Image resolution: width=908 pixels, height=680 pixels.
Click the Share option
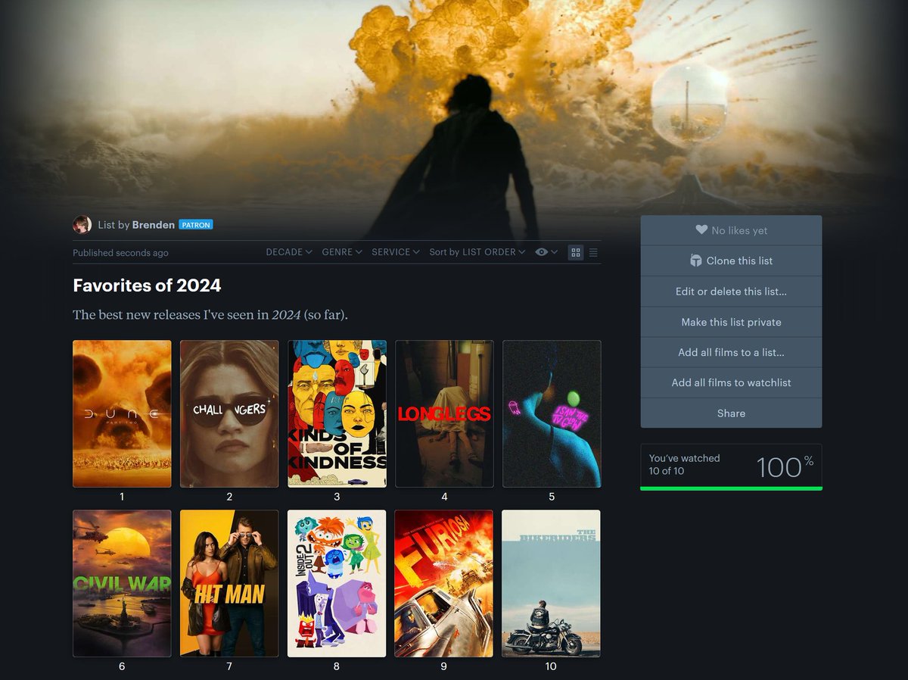click(731, 413)
